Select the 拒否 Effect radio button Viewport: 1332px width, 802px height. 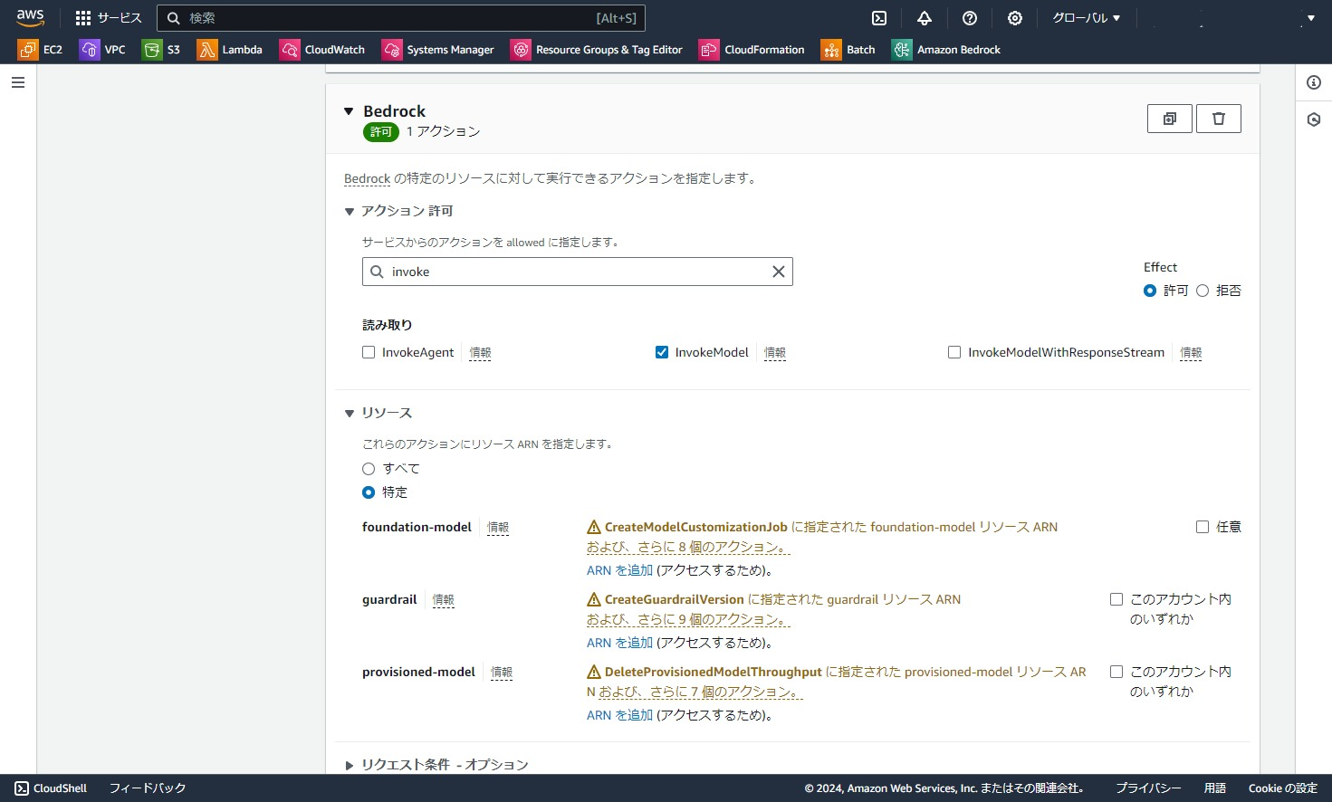1203,291
